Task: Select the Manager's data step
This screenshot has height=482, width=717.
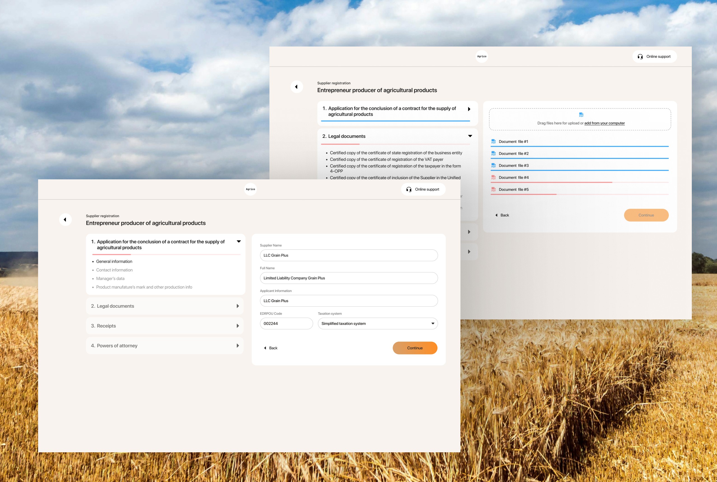Action: (110, 279)
